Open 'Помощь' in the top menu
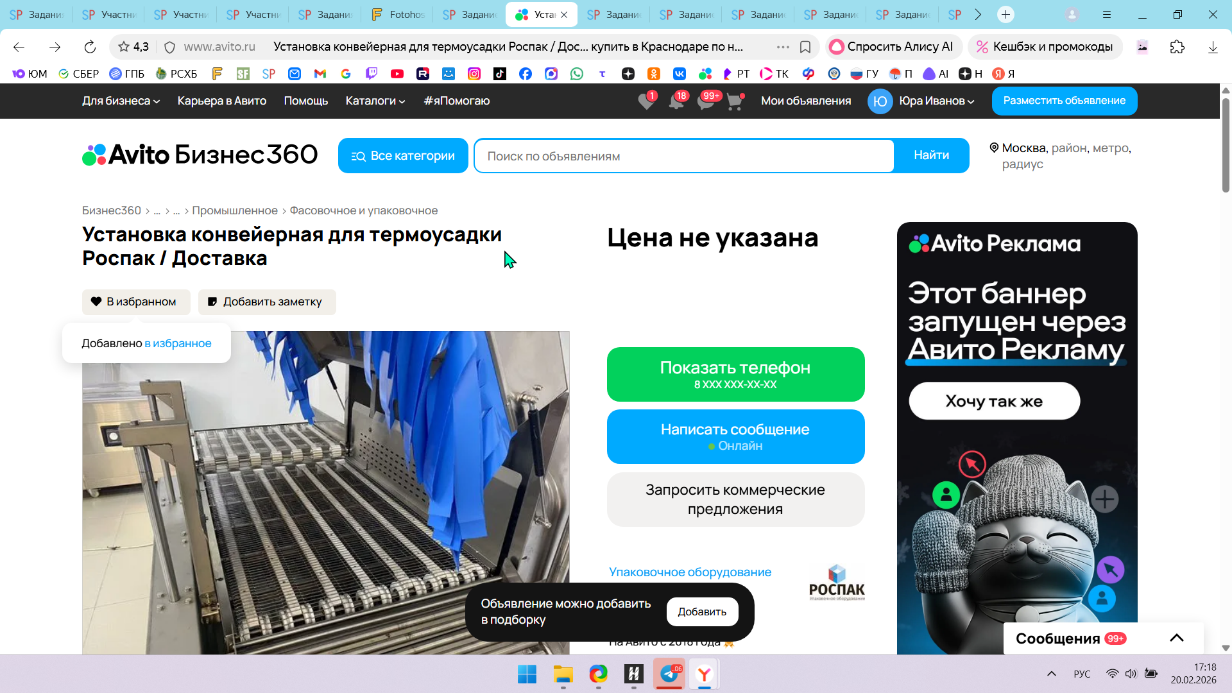1232x693 pixels. (305, 101)
